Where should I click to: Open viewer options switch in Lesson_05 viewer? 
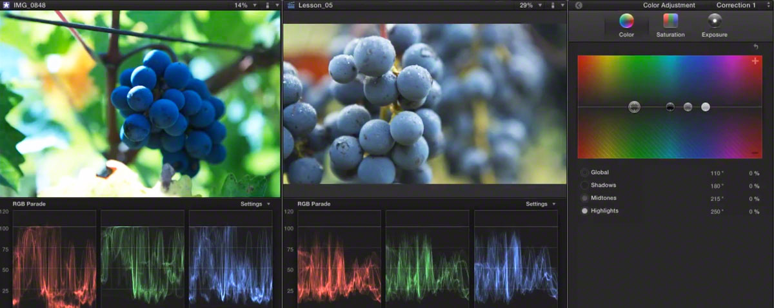pos(557,5)
